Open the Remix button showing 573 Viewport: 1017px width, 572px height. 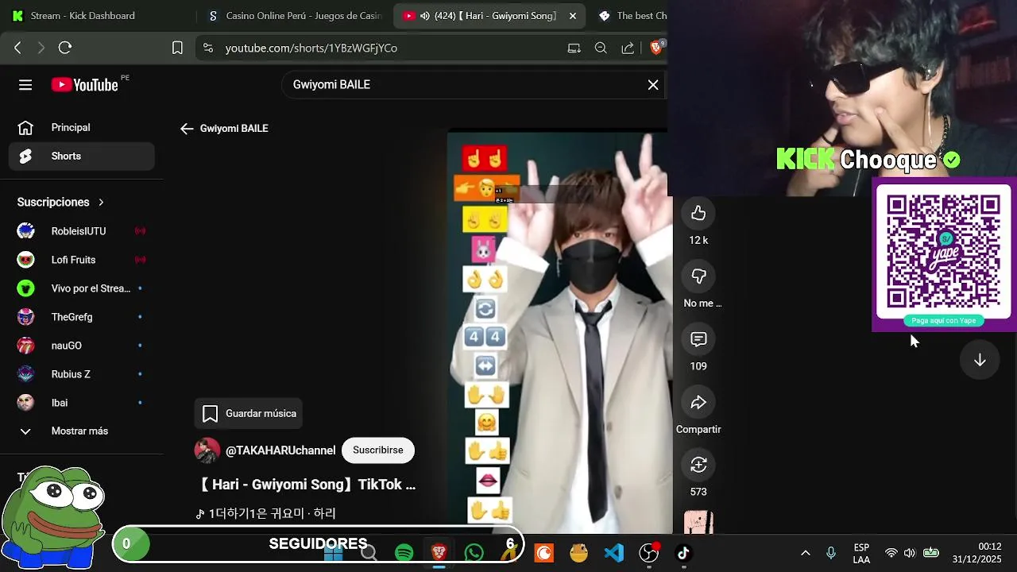point(698,465)
